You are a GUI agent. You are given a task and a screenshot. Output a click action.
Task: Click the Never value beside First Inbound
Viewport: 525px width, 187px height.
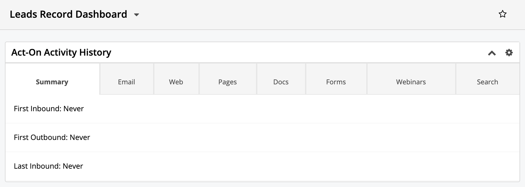click(x=74, y=109)
